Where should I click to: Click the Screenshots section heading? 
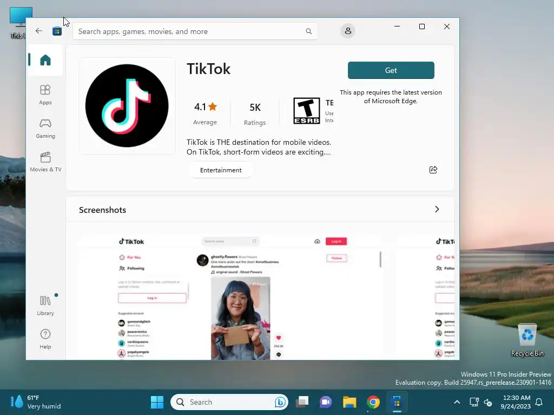coord(102,210)
